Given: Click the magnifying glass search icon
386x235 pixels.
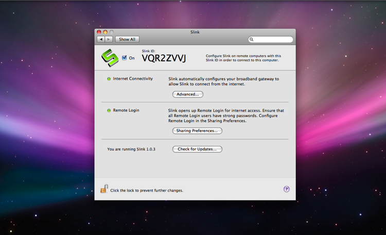Looking at the screenshot, I should 251,40.
